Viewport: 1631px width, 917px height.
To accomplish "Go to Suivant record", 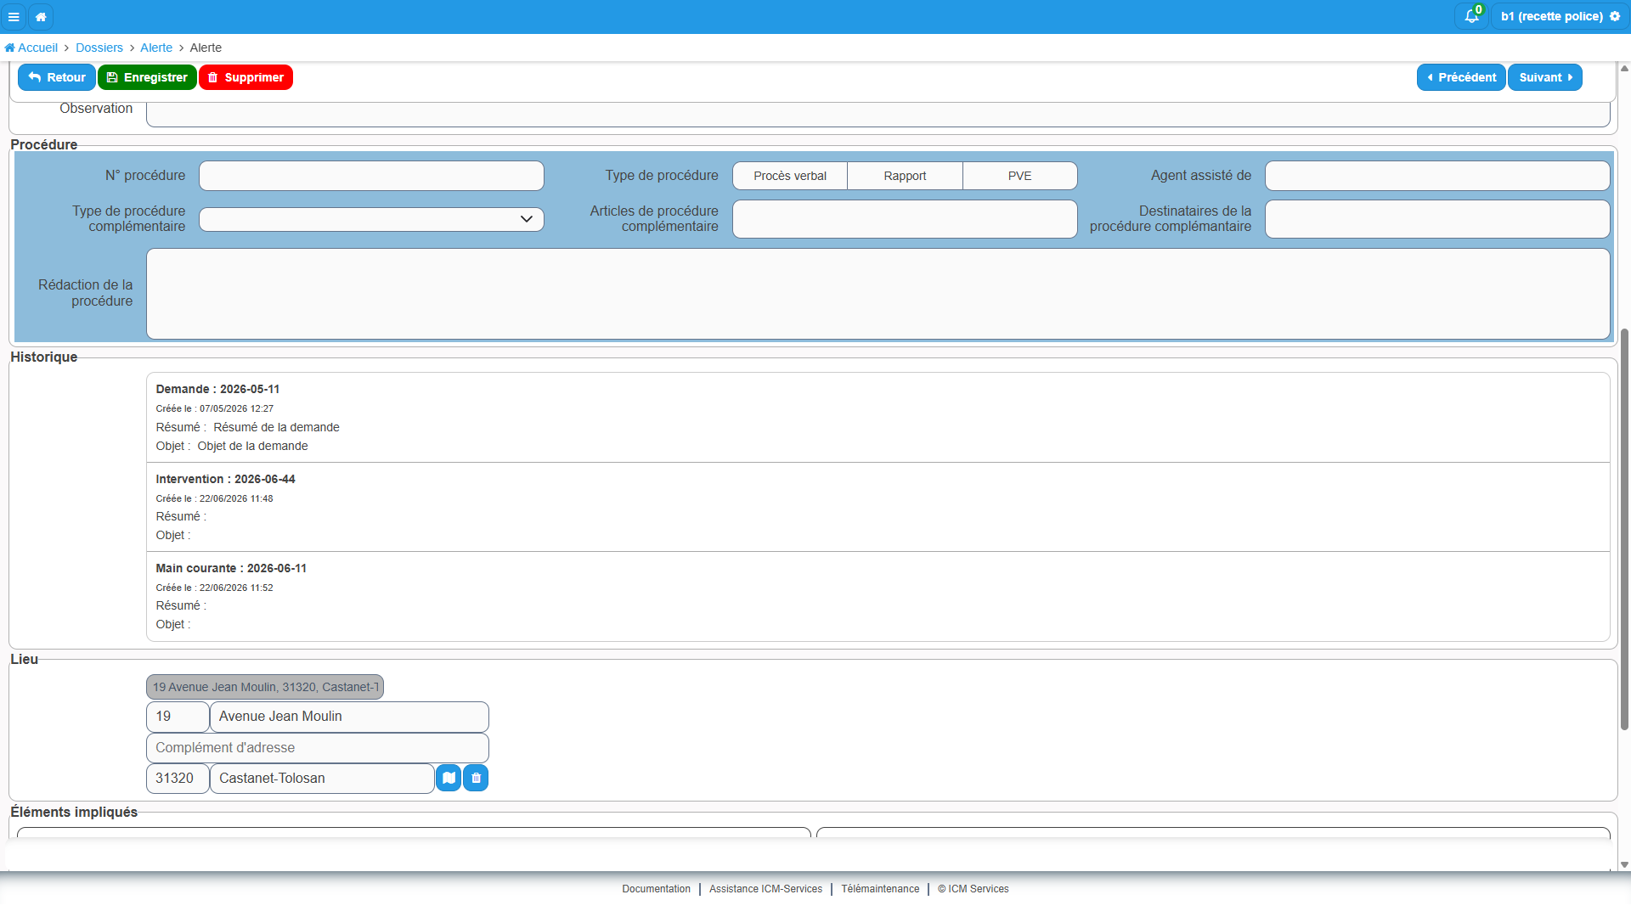I will [1545, 77].
